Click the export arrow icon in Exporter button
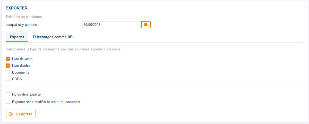The image size is (309, 124). 11,114
